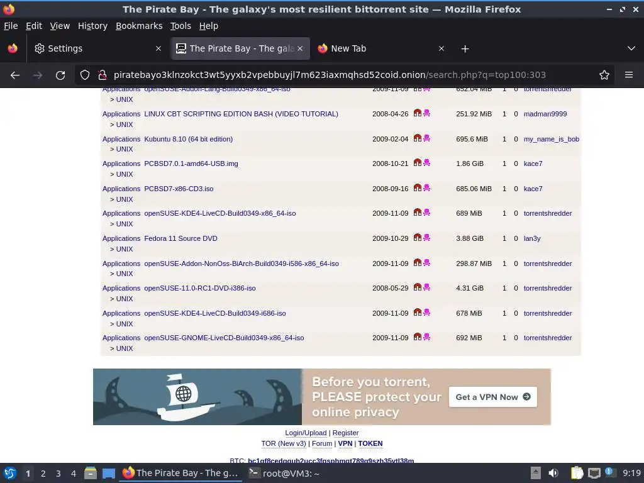Click the Get a VPN Now button
The height and width of the screenshot is (483, 644).
pos(493,397)
